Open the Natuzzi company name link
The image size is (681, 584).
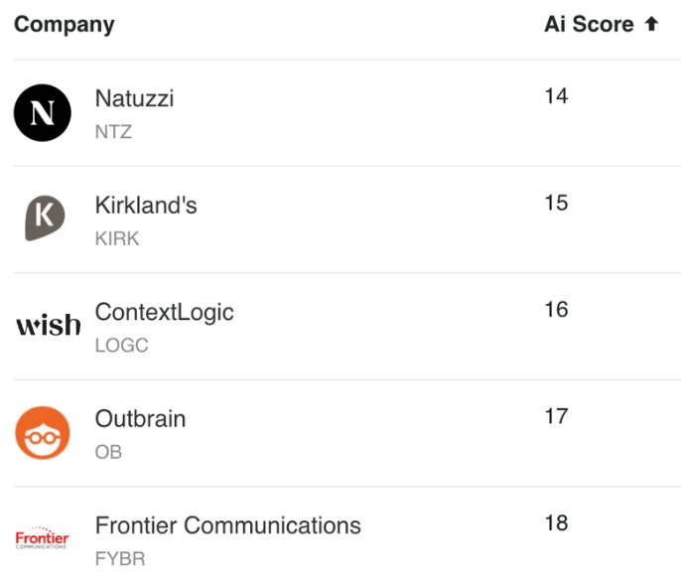[x=134, y=98]
